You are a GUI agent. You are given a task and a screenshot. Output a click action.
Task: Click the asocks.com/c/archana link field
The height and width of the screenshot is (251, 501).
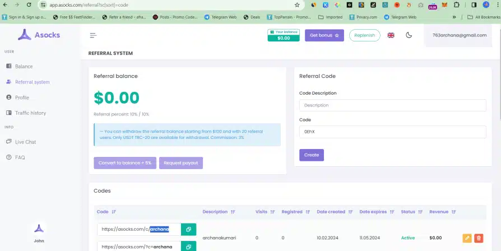coord(139,229)
